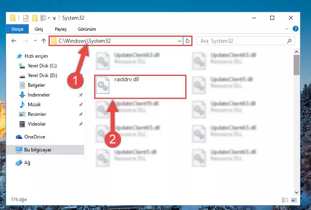Switch to the Görünüm ribbon tab
This screenshot has height=210, width=311.
87,29
